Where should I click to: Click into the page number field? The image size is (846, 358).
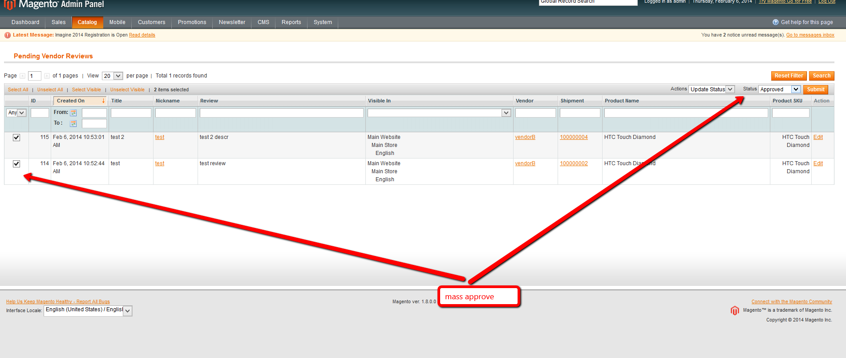click(35, 76)
